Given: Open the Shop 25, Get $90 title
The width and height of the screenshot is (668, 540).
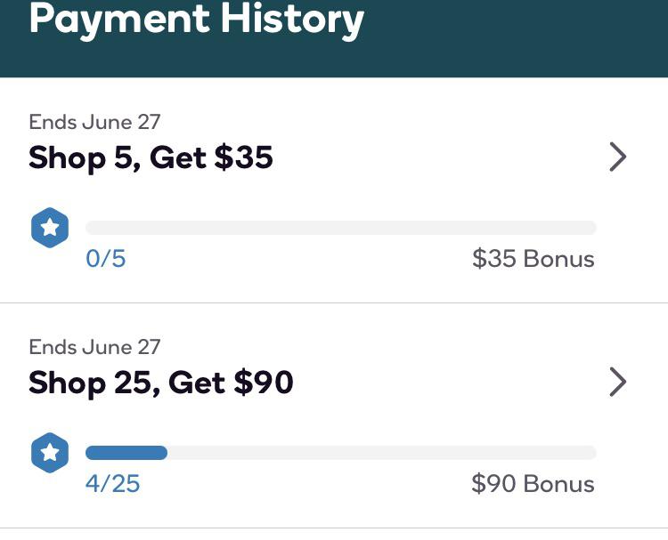Looking at the screenshot, I should [x=161, y=383].
